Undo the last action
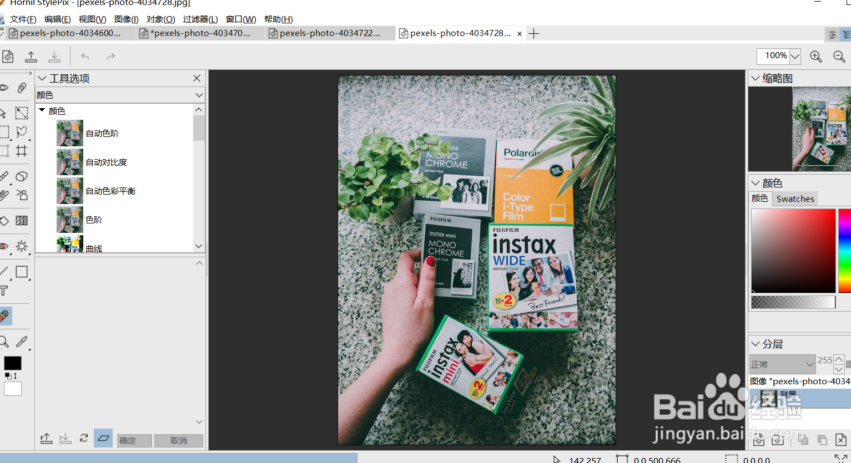 coord(85,57)
